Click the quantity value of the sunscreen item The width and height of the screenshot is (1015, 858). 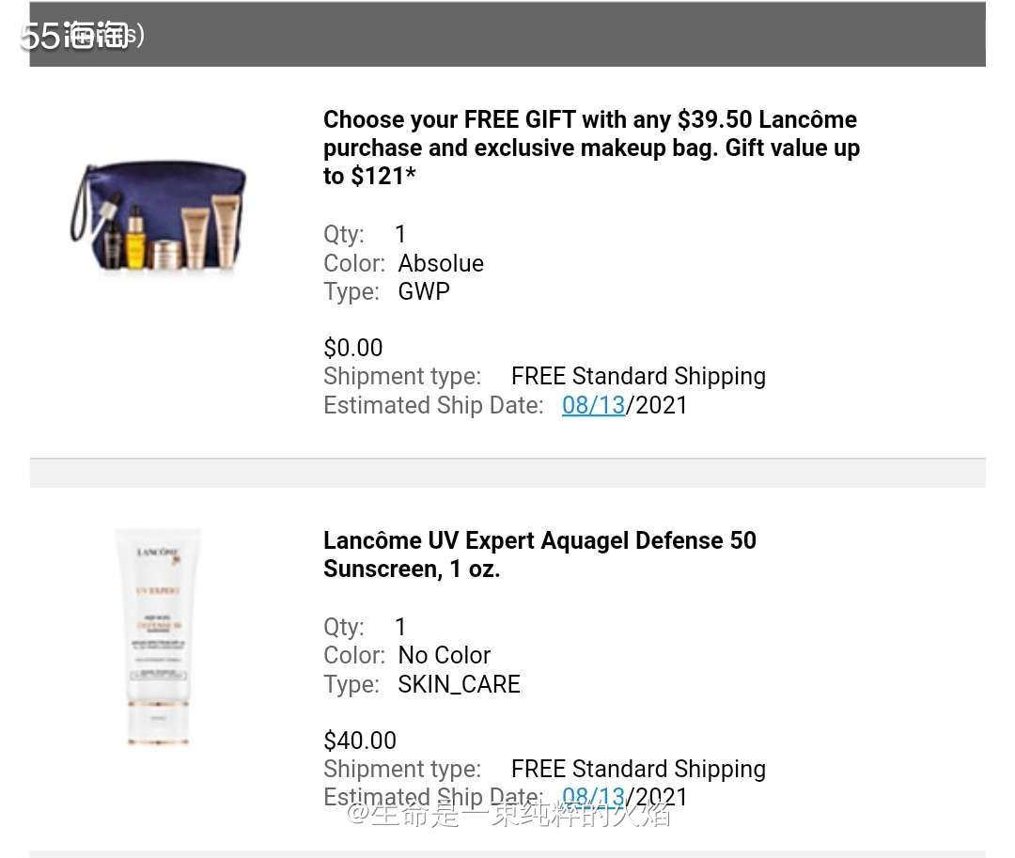(400, 627)
